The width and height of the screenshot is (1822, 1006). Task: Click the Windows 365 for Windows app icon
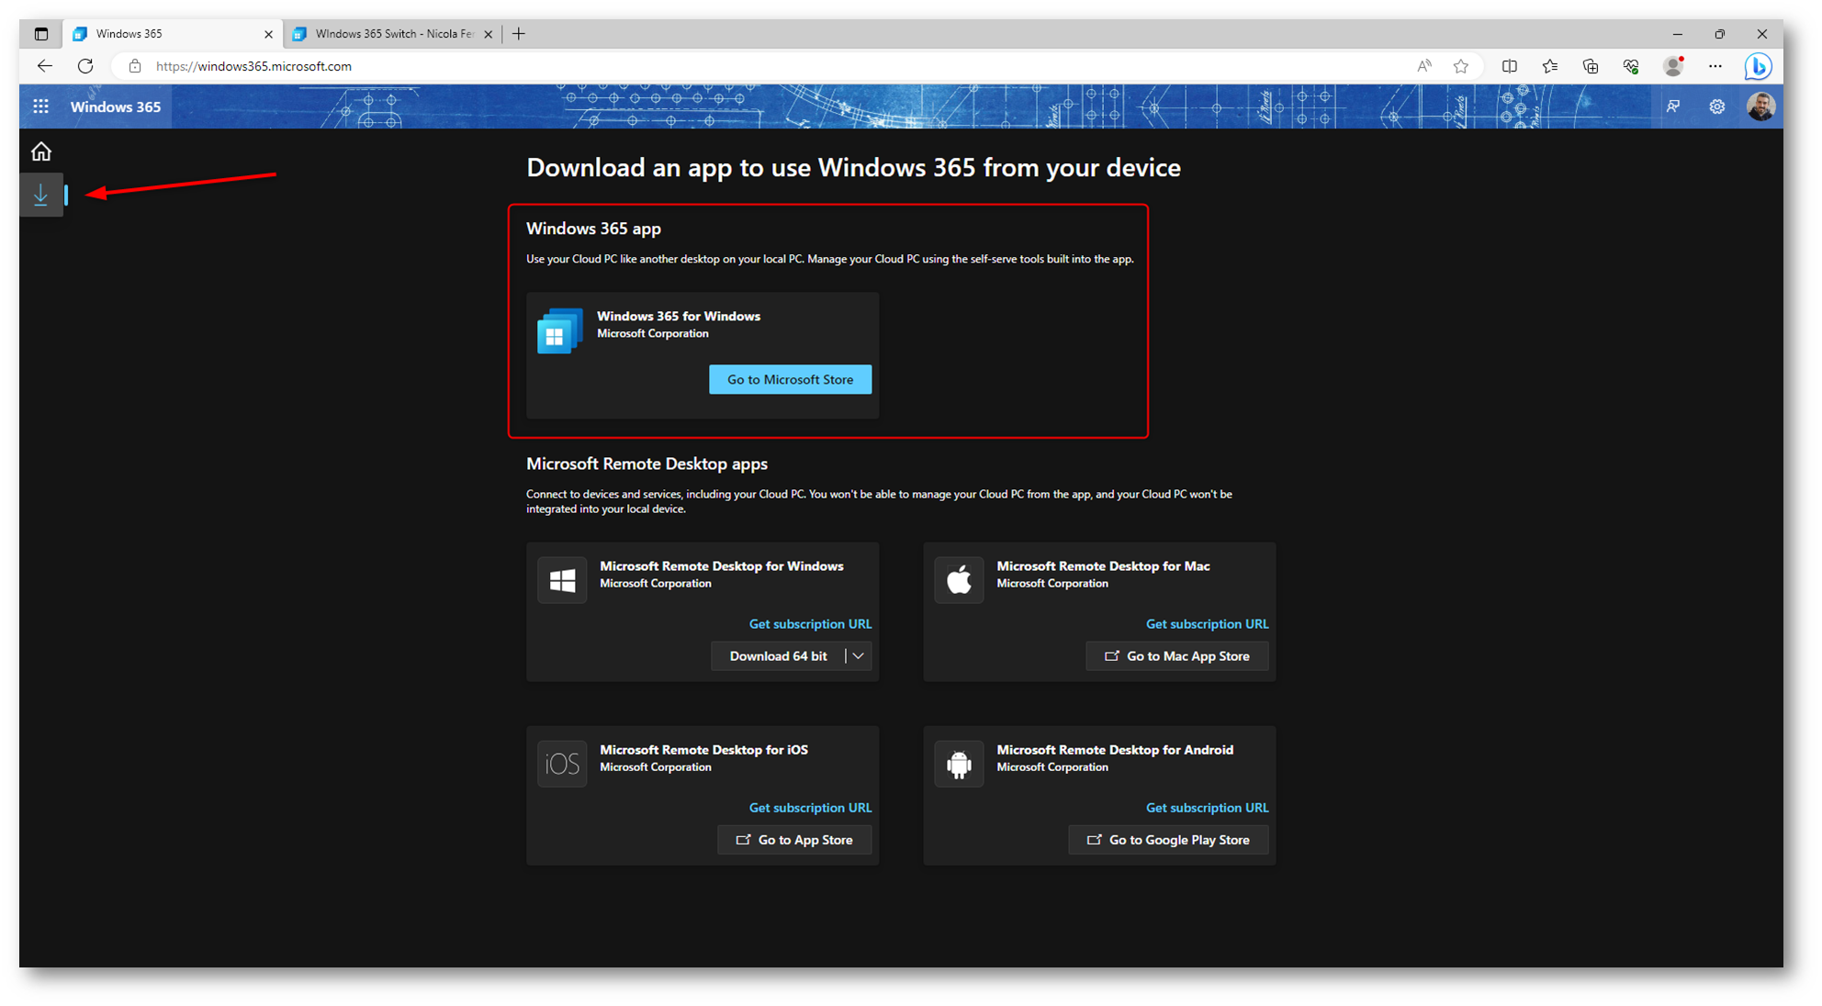coord(559,330)
